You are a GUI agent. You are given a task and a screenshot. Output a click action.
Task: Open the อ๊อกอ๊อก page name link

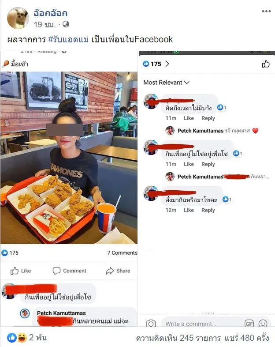(50, 13)
